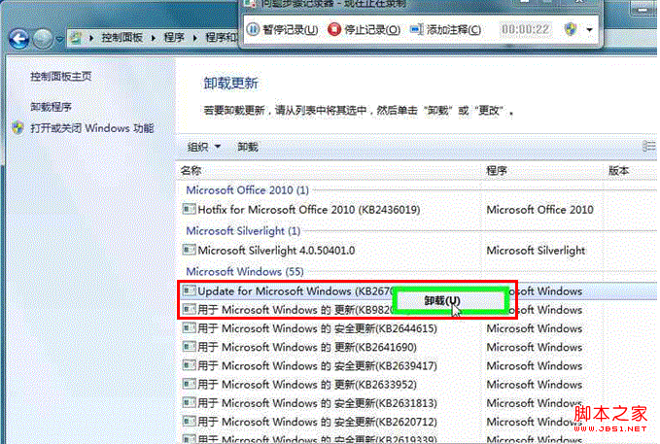Image resolution: width=660 pixels, height=444 pixels.
Task: Click the Control Panel icon in address bar
Action: (76, 38)
